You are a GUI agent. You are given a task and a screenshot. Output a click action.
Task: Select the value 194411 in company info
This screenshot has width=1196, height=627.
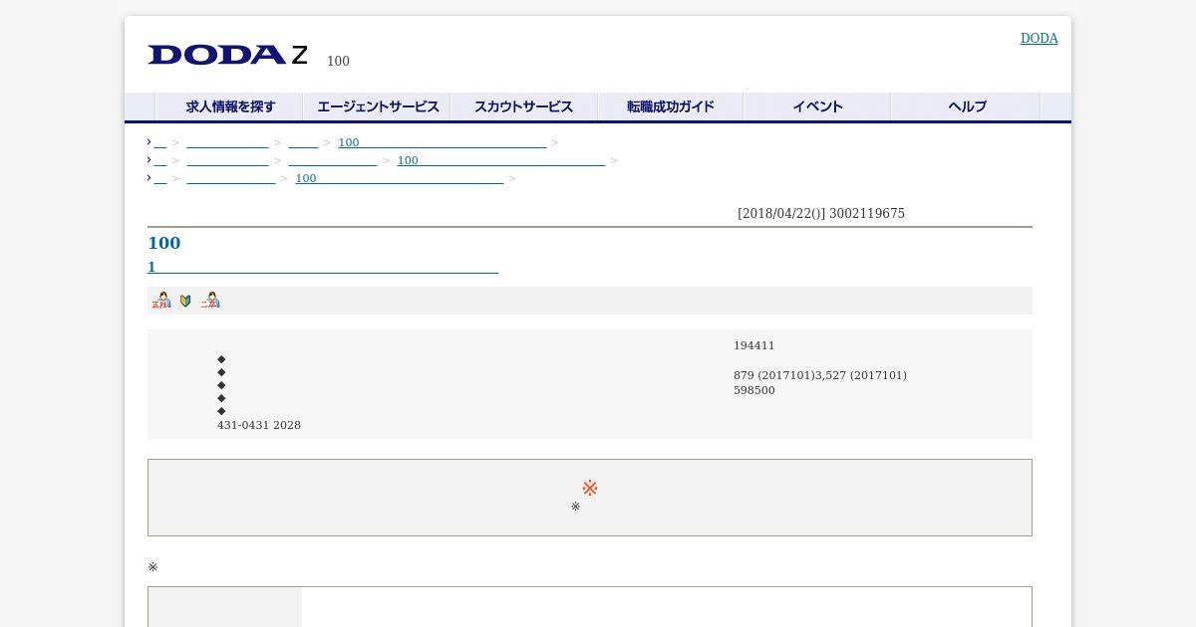click(x=754, y=345)
